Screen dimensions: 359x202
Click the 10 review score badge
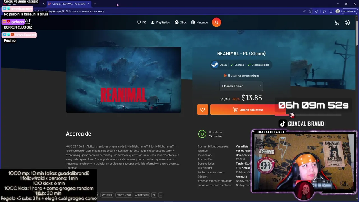202,134
